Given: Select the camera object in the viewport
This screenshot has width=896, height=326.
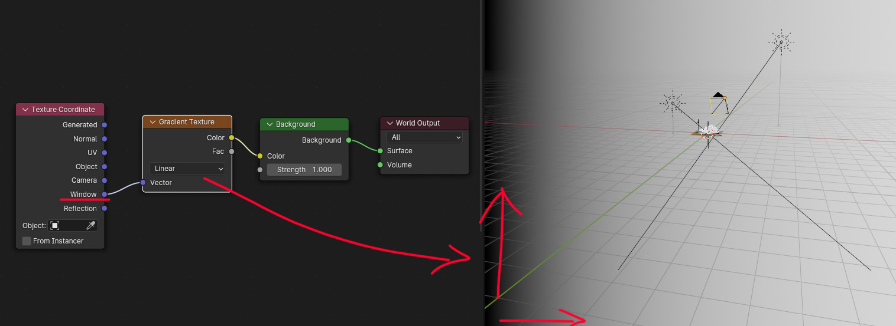Looking at the screenshot, I should (719, 103).
